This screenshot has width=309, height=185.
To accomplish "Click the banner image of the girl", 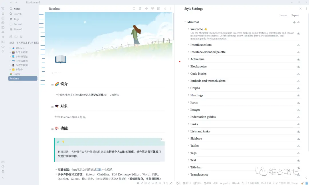I will click(108, 35).
